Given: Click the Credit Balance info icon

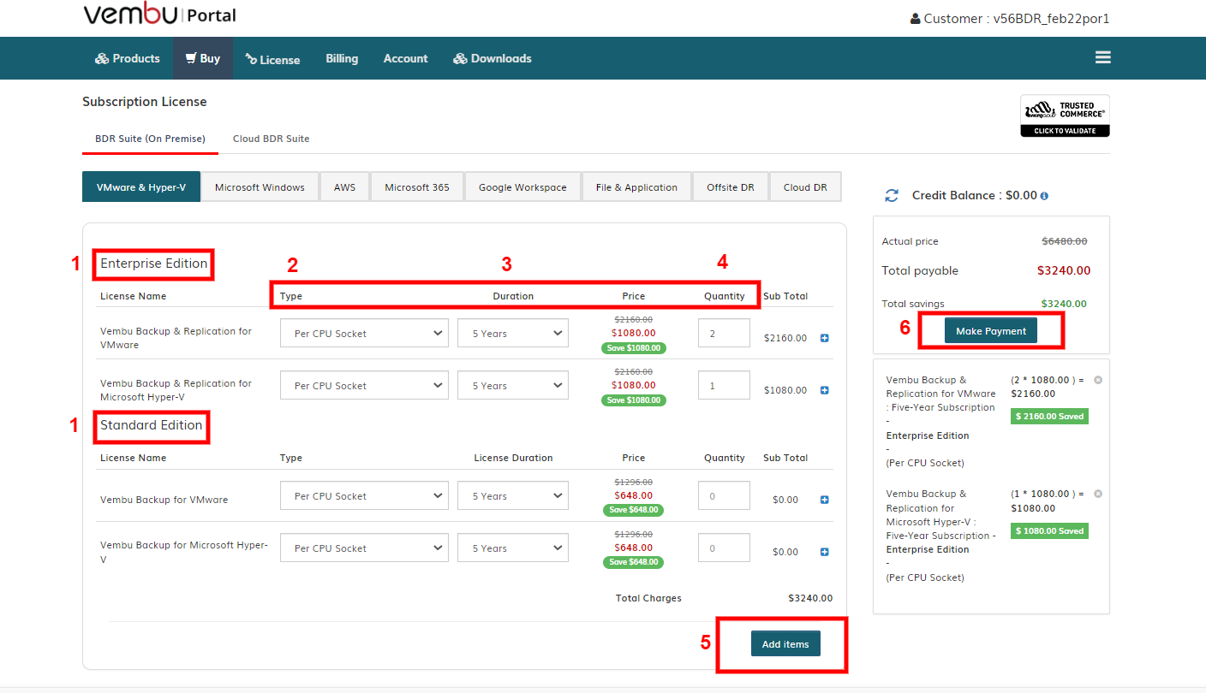Looking at the screenshot, I should point(1044,196).
